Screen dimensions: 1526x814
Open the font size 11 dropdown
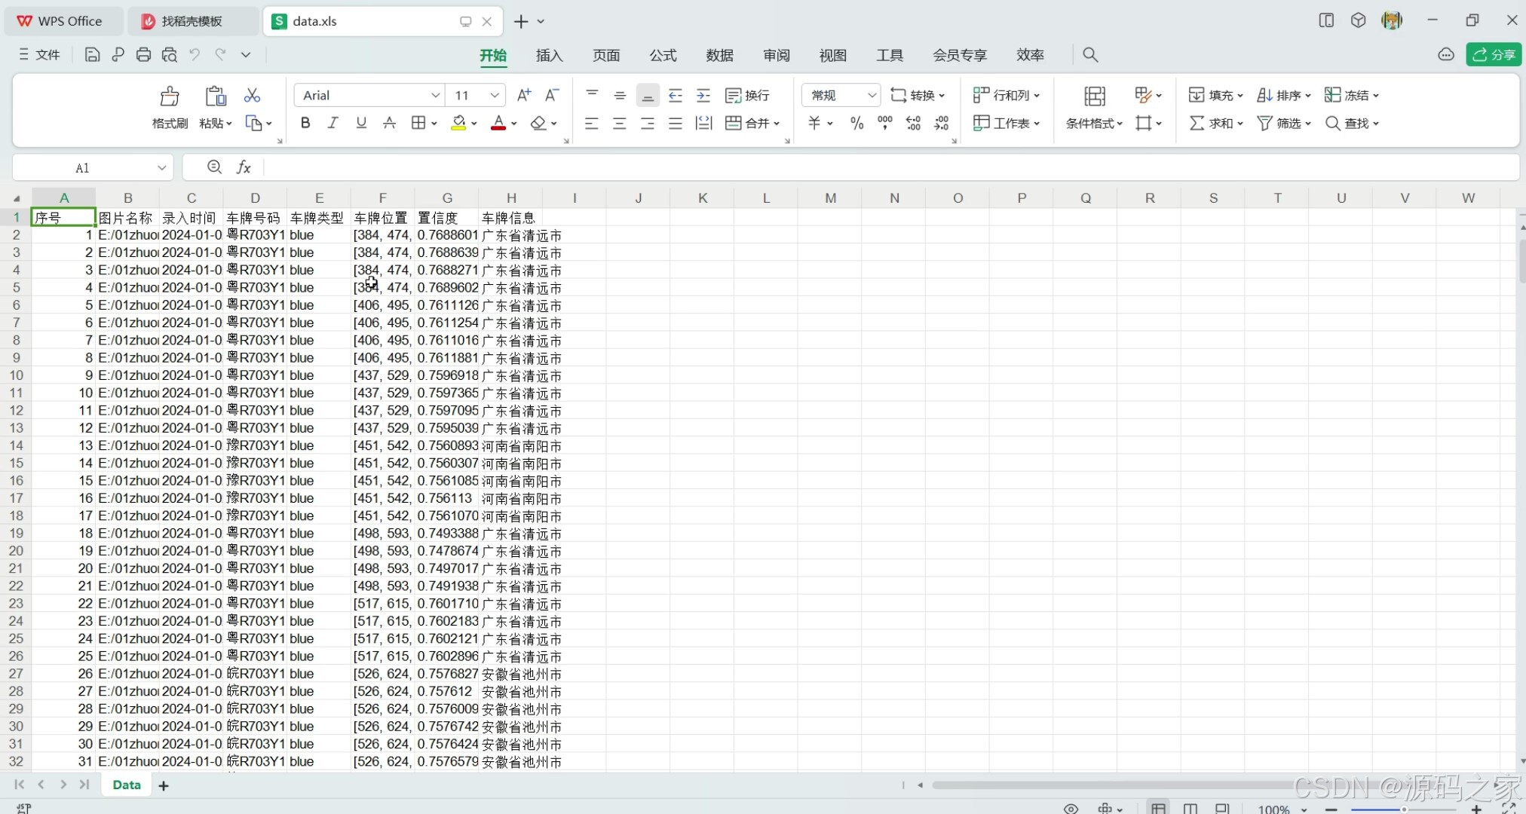495,95
